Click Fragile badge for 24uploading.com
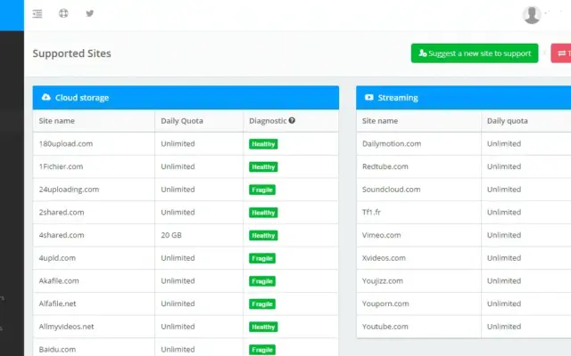 point(262,190)
